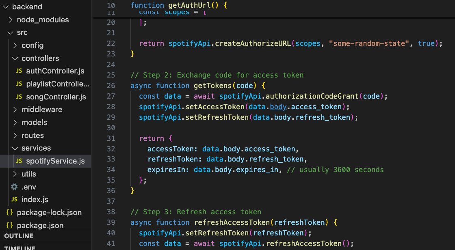Collapse the src folder chevron
This screenshot has width=455, height=250.
[11, 32]
